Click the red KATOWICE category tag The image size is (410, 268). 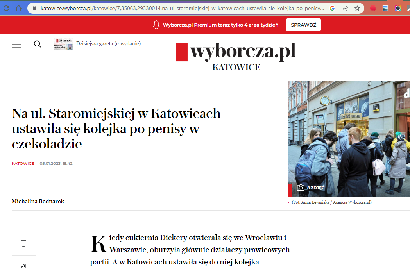[23, 163]
